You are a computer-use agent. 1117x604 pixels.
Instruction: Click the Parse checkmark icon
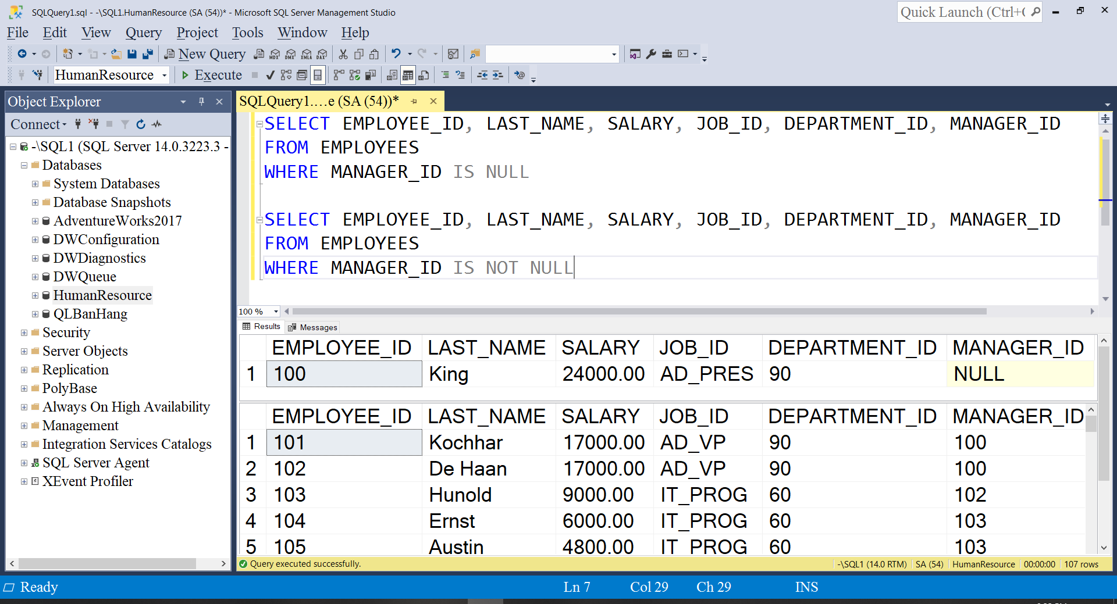point(270,75)
